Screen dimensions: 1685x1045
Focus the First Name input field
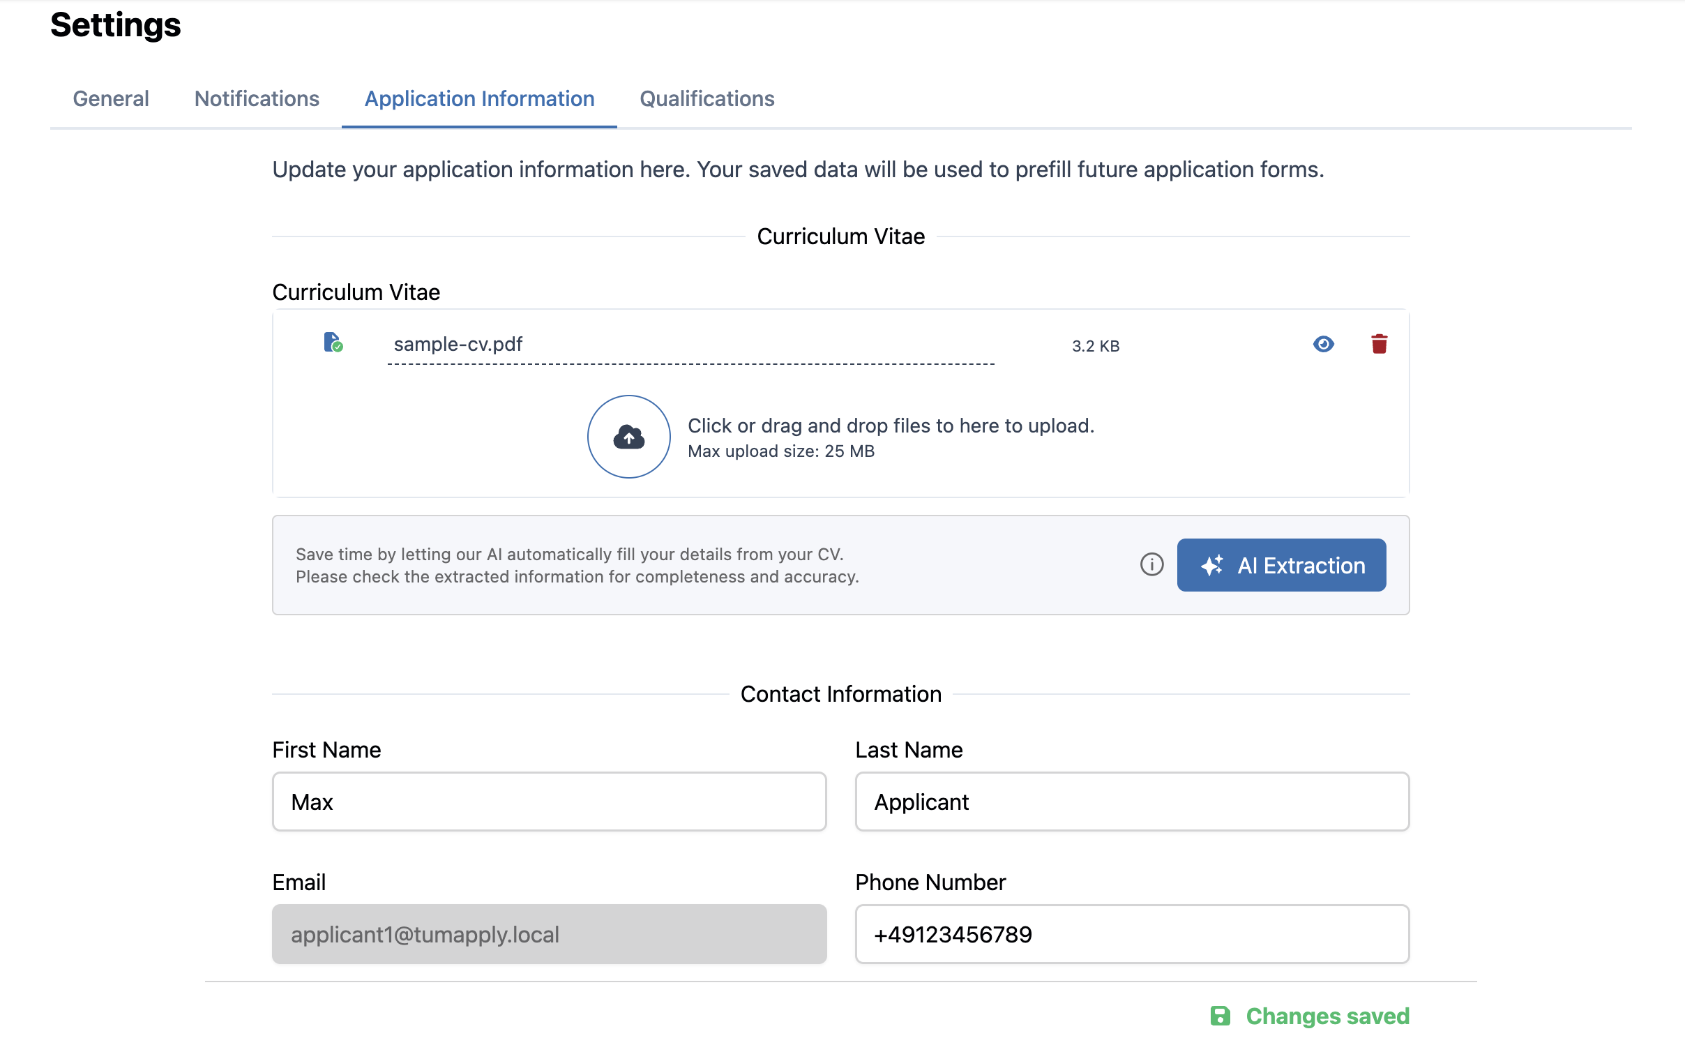tap(549, 802)
